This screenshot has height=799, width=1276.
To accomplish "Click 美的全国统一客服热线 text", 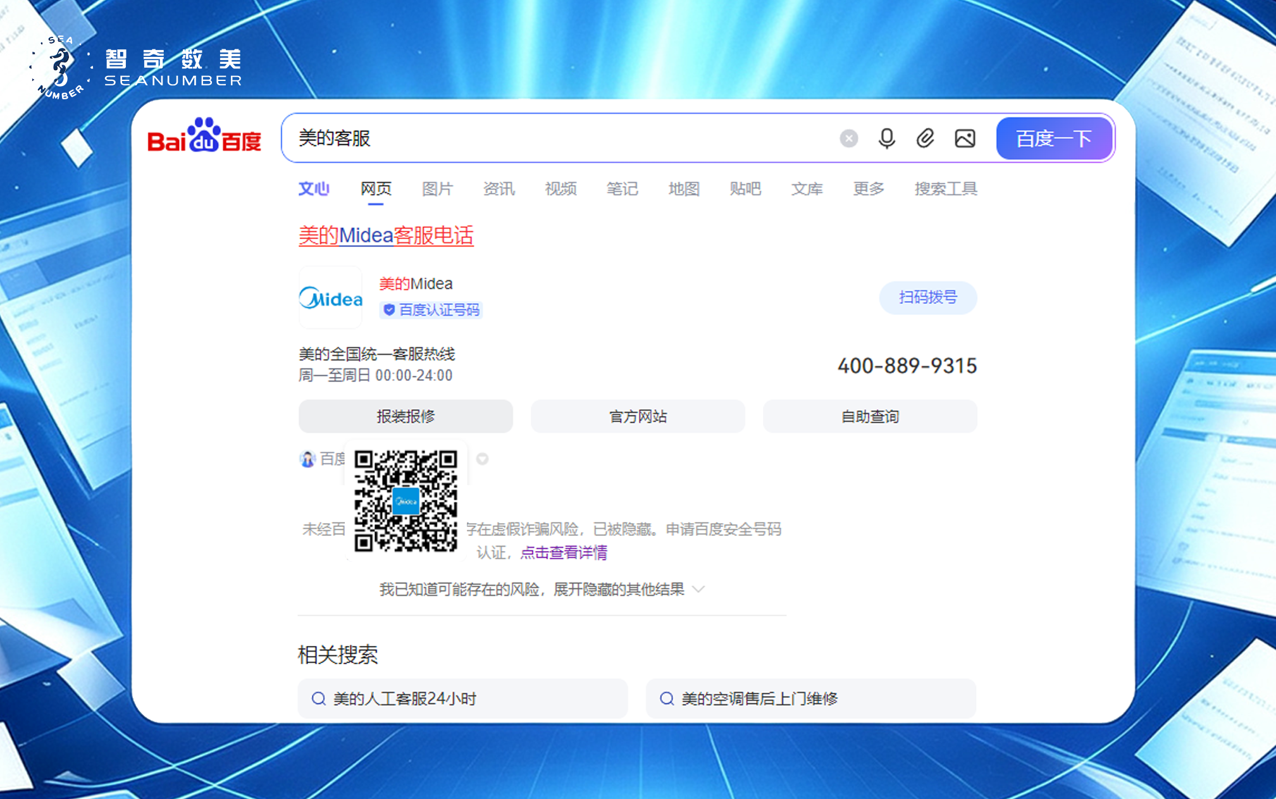I will click(x=376, y=354).
